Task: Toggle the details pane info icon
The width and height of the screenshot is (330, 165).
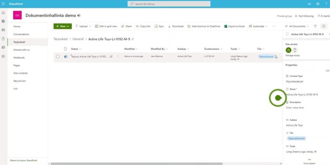Action: pyautogui.click(x=324, y=26)
